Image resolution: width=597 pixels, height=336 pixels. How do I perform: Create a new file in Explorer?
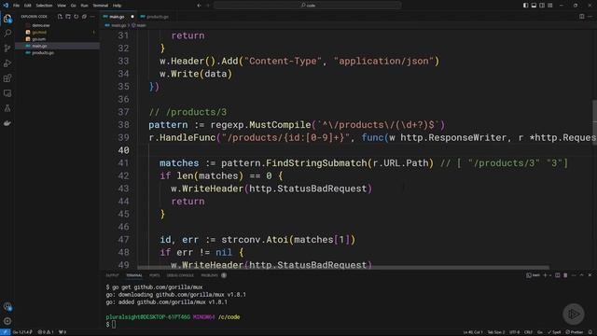(60, 17)
